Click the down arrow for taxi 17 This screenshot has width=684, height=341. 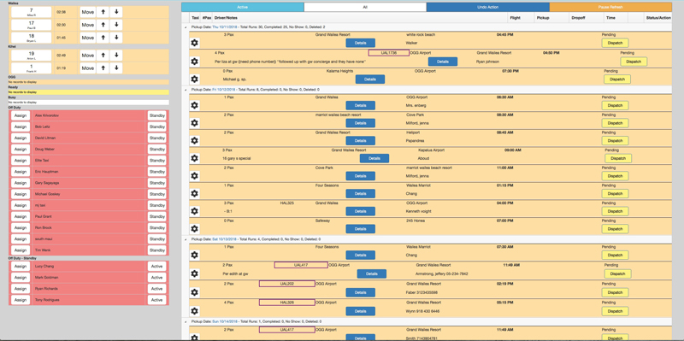coord(116,25)
